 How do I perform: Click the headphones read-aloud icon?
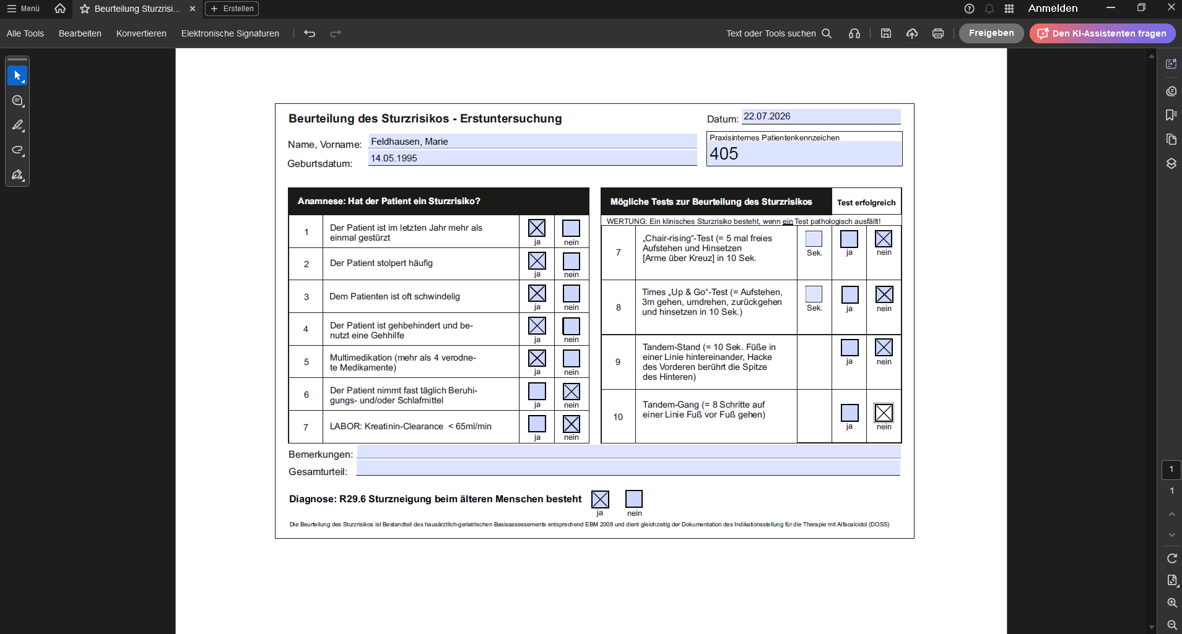(854, 33)
